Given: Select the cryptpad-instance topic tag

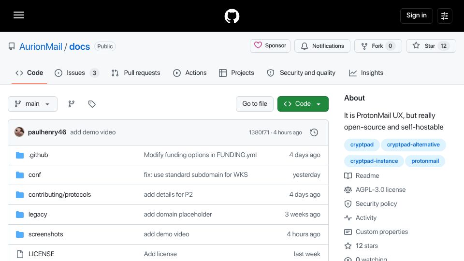Looking at the screenshot, I should click(x=374, y=161).
